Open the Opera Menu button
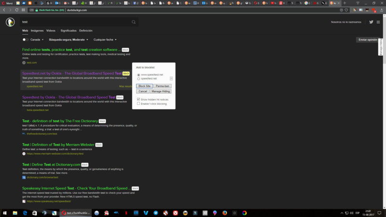386x217 pixels. point(7,3)
